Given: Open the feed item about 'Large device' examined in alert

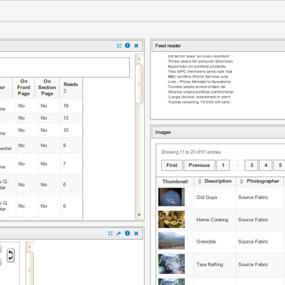Looking at the screenshot, I should tap(199, 97).
